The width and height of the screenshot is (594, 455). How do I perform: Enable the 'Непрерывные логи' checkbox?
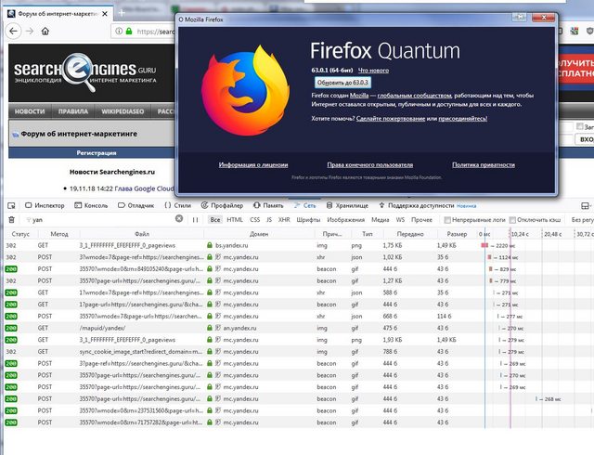(447, 220)
